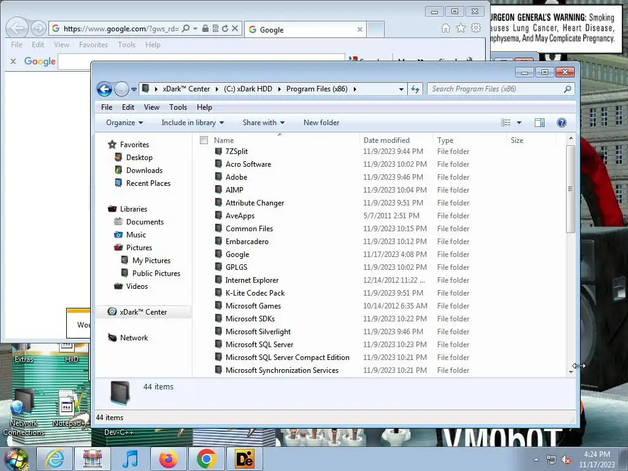
Task: Change your view icon button
Action: [x=506, y=123]
